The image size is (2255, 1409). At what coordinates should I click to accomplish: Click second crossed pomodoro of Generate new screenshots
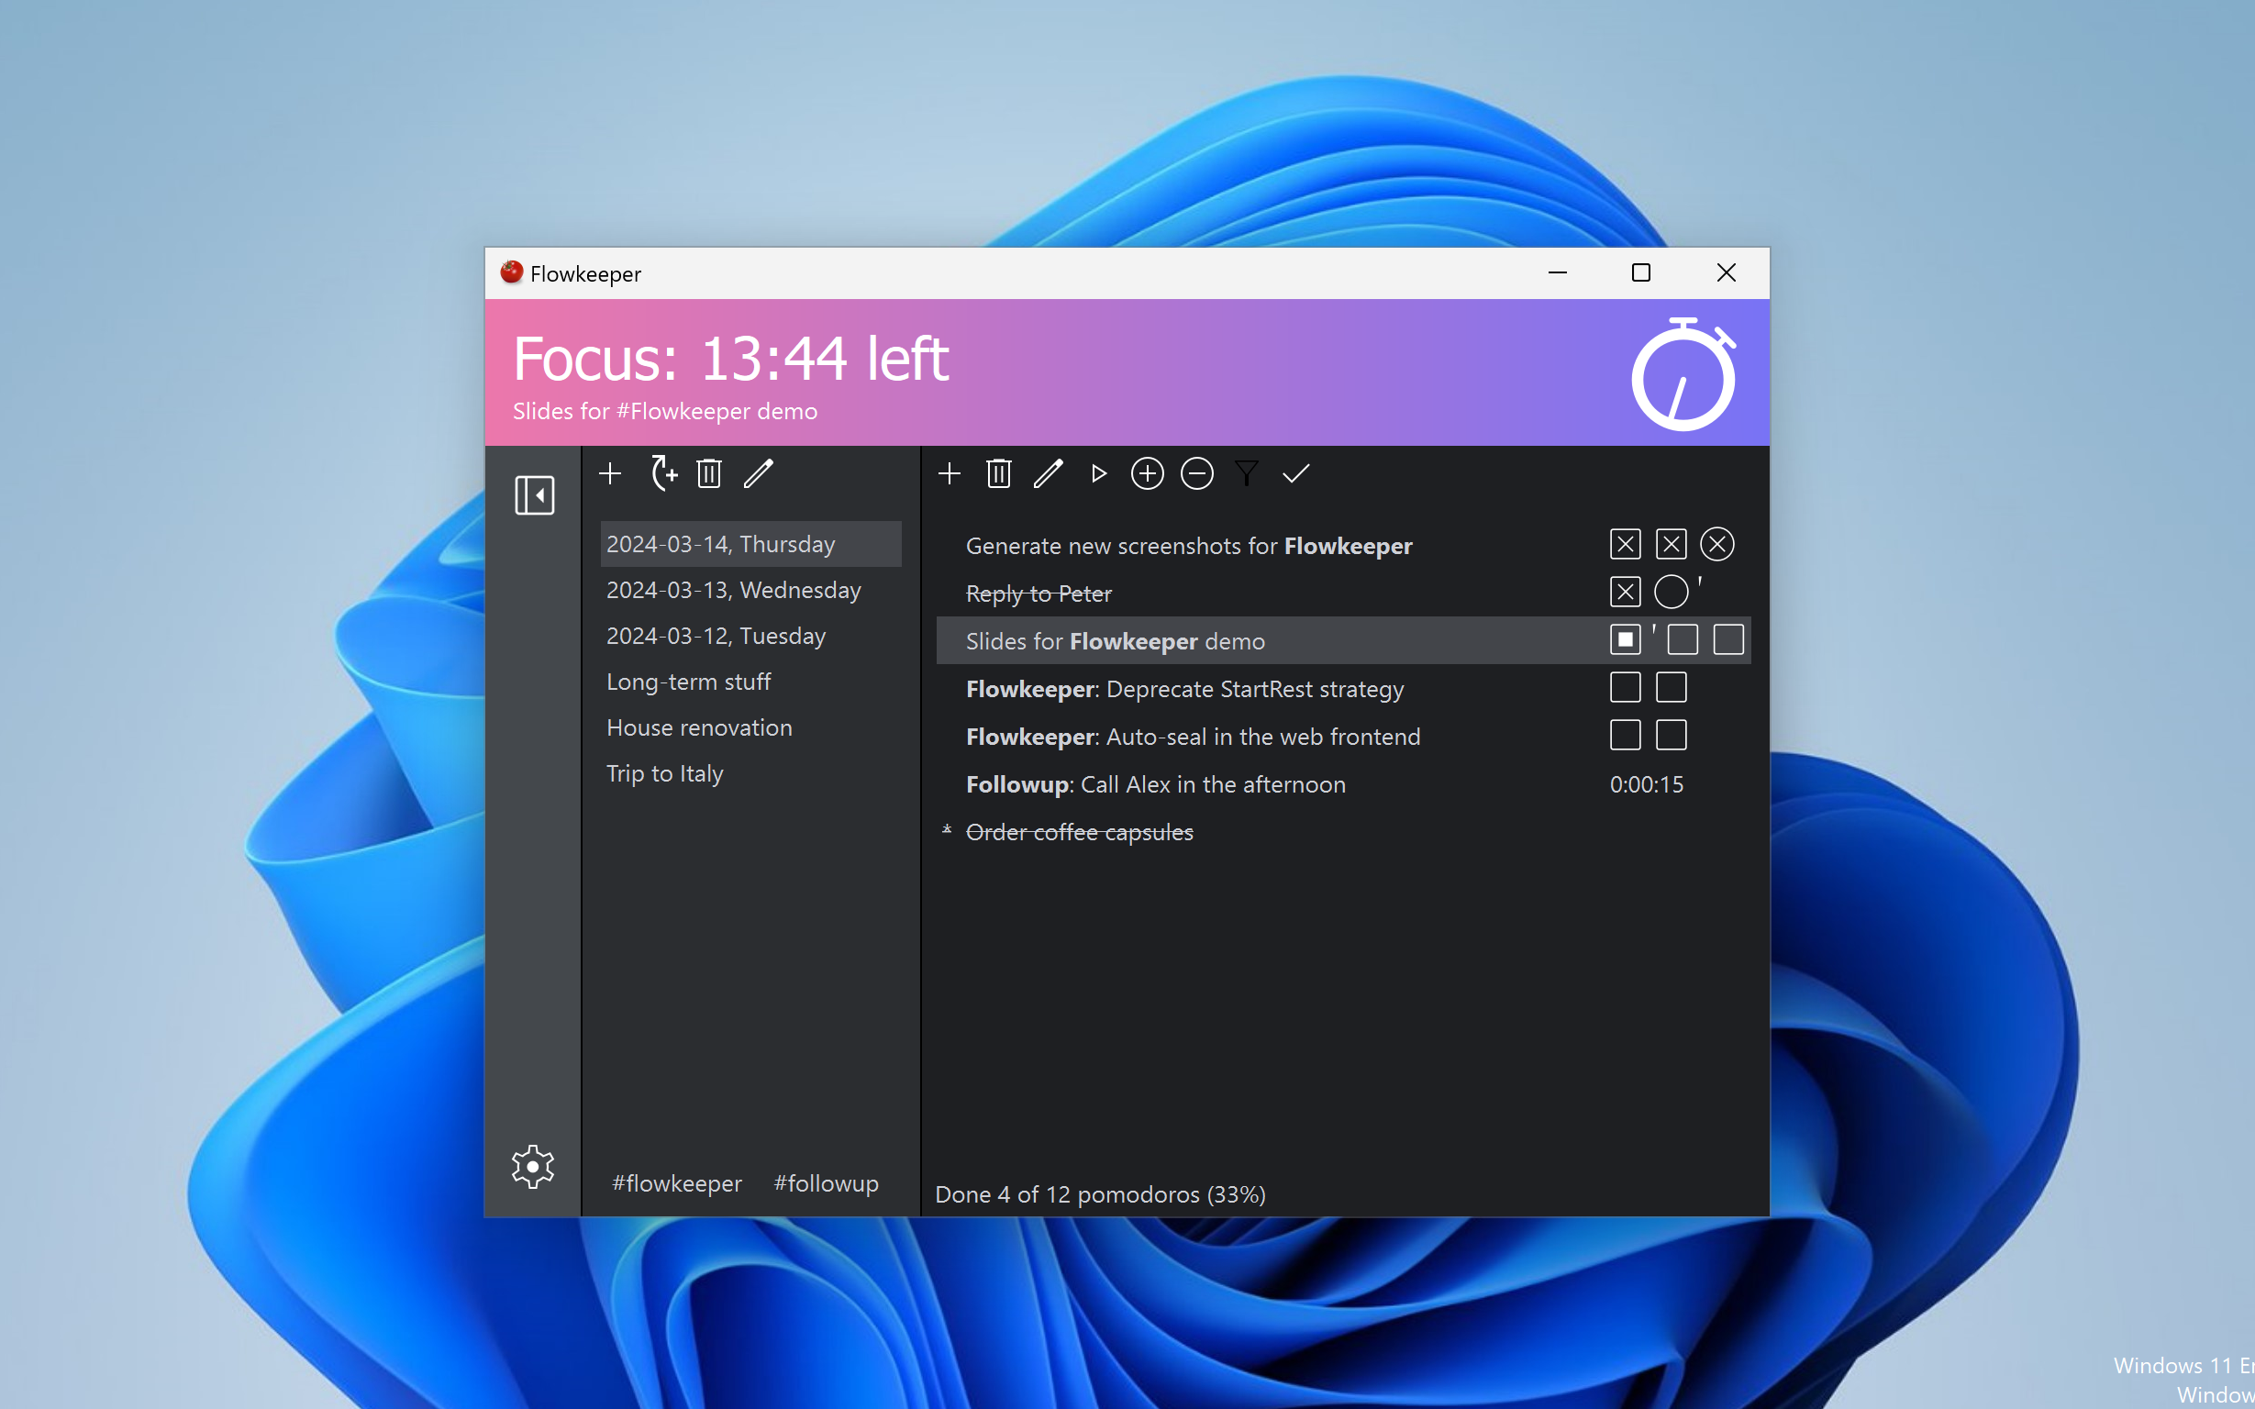point(1671,544)
